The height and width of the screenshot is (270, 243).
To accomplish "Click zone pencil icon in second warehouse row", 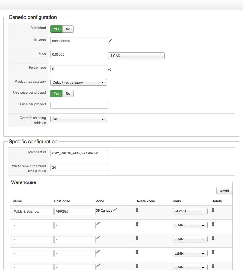I will pyautogui.click(x=98, y=224).
